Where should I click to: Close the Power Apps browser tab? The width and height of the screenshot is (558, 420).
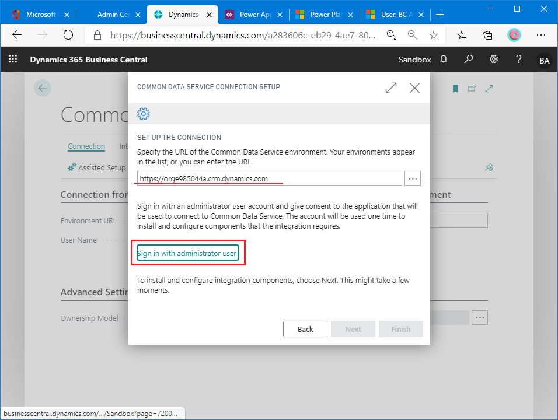280,15
